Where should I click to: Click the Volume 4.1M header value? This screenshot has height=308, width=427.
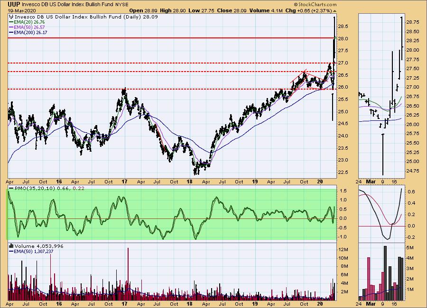tap(266, 10)
